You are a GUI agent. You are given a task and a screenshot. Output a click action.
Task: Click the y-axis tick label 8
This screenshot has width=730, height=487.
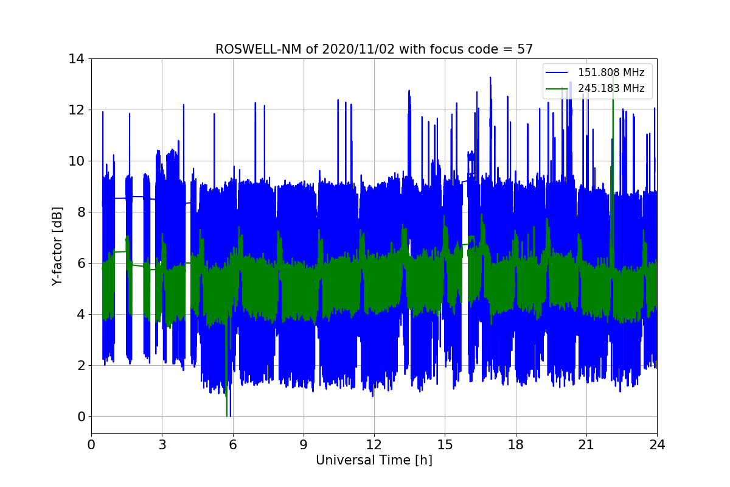(80, 212)
